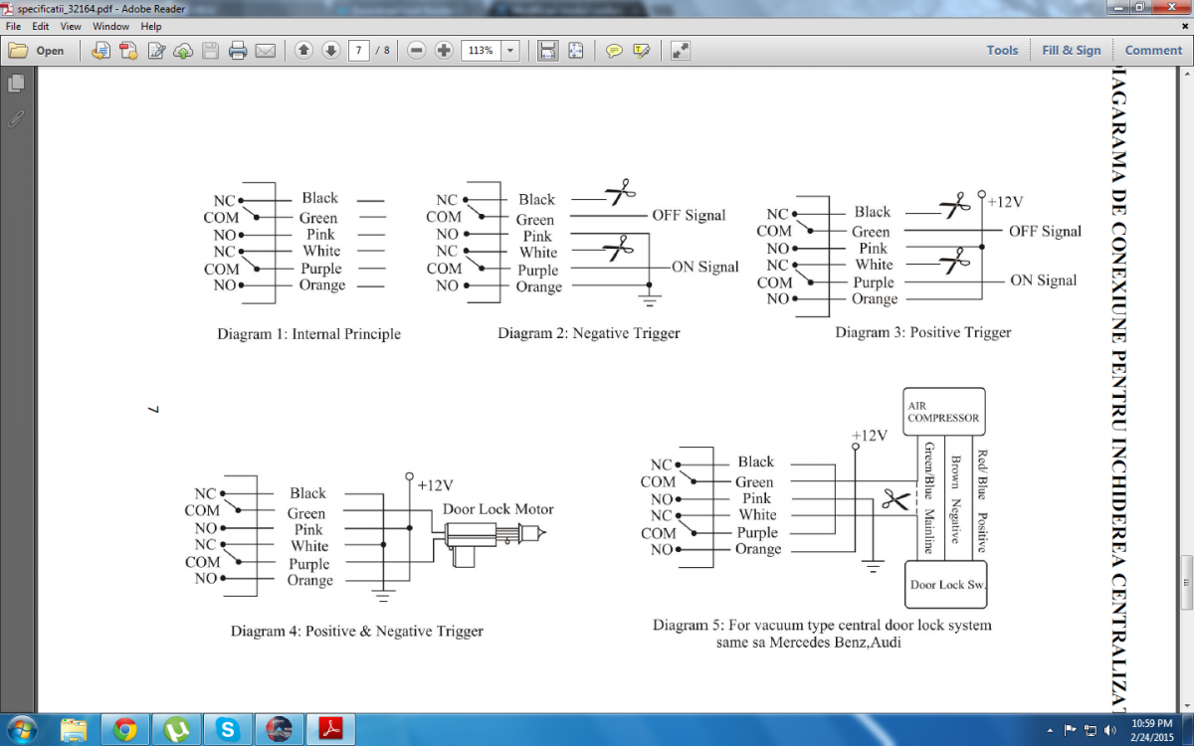Image resolution: width=1194 pixels, height=746 pixels.
Task: Open the Help menu
Action: click(x=151, y=26)
